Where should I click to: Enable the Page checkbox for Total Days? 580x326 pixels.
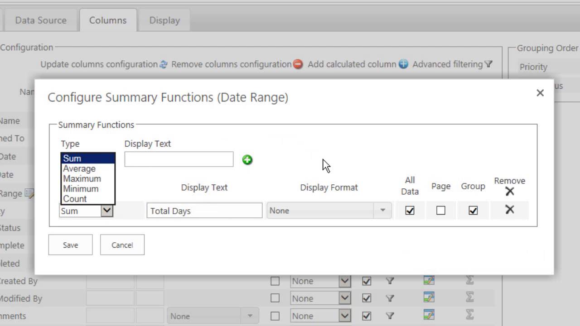pos(441,211)
